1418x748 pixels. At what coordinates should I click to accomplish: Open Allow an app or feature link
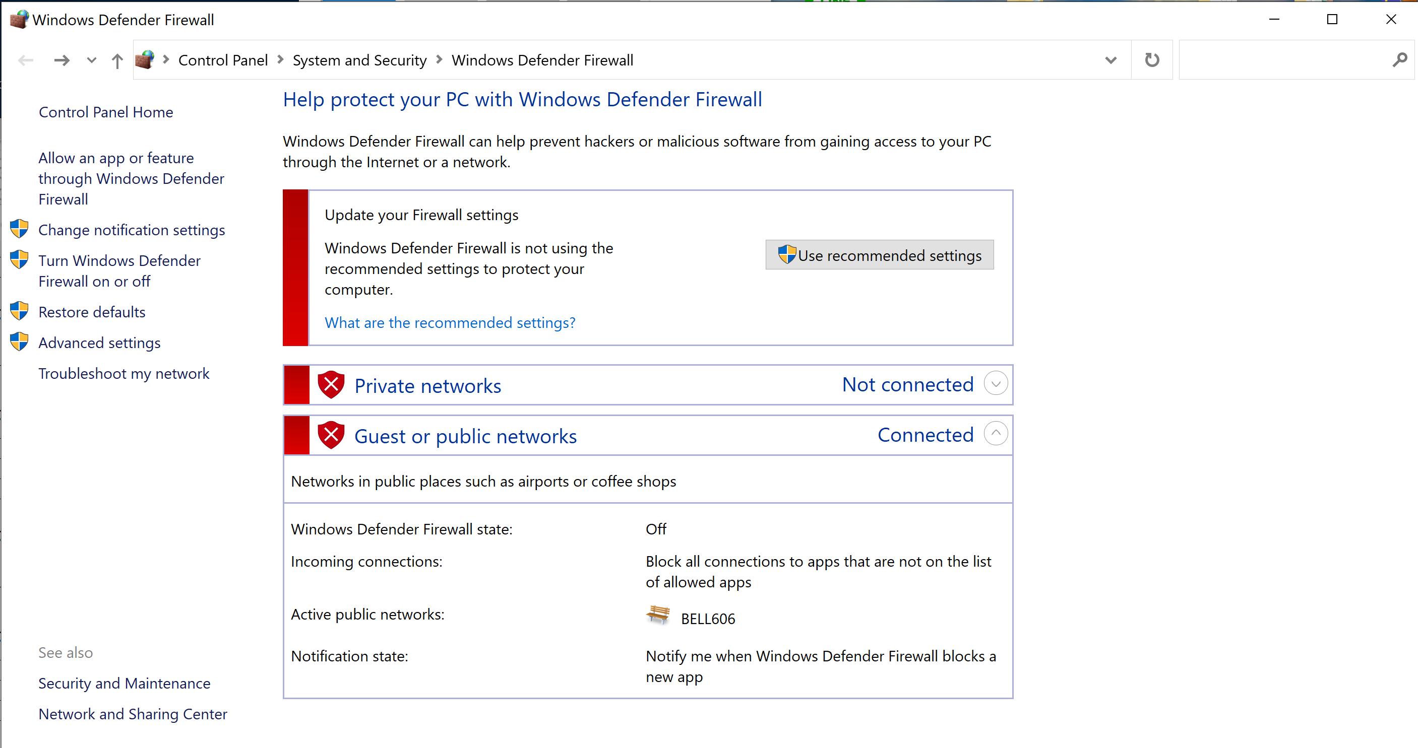point(131,179)
